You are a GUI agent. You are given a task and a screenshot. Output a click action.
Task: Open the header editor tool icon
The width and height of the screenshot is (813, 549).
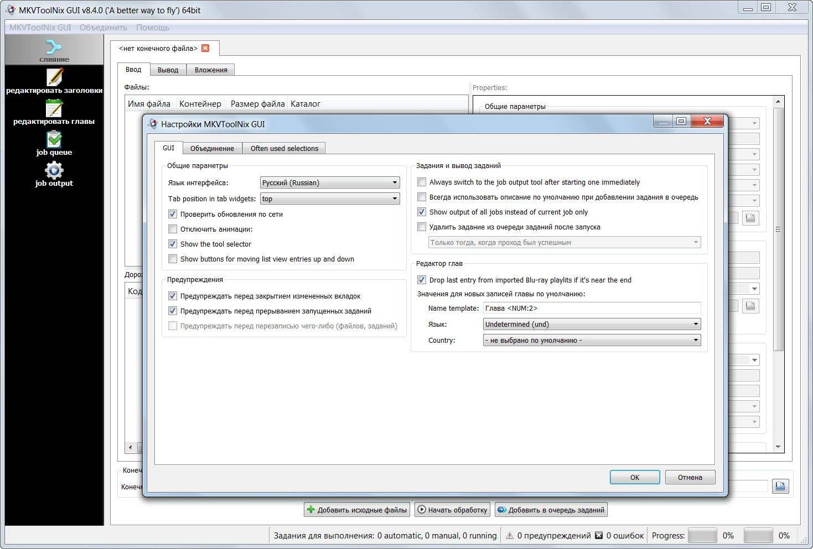coord(54,76)
